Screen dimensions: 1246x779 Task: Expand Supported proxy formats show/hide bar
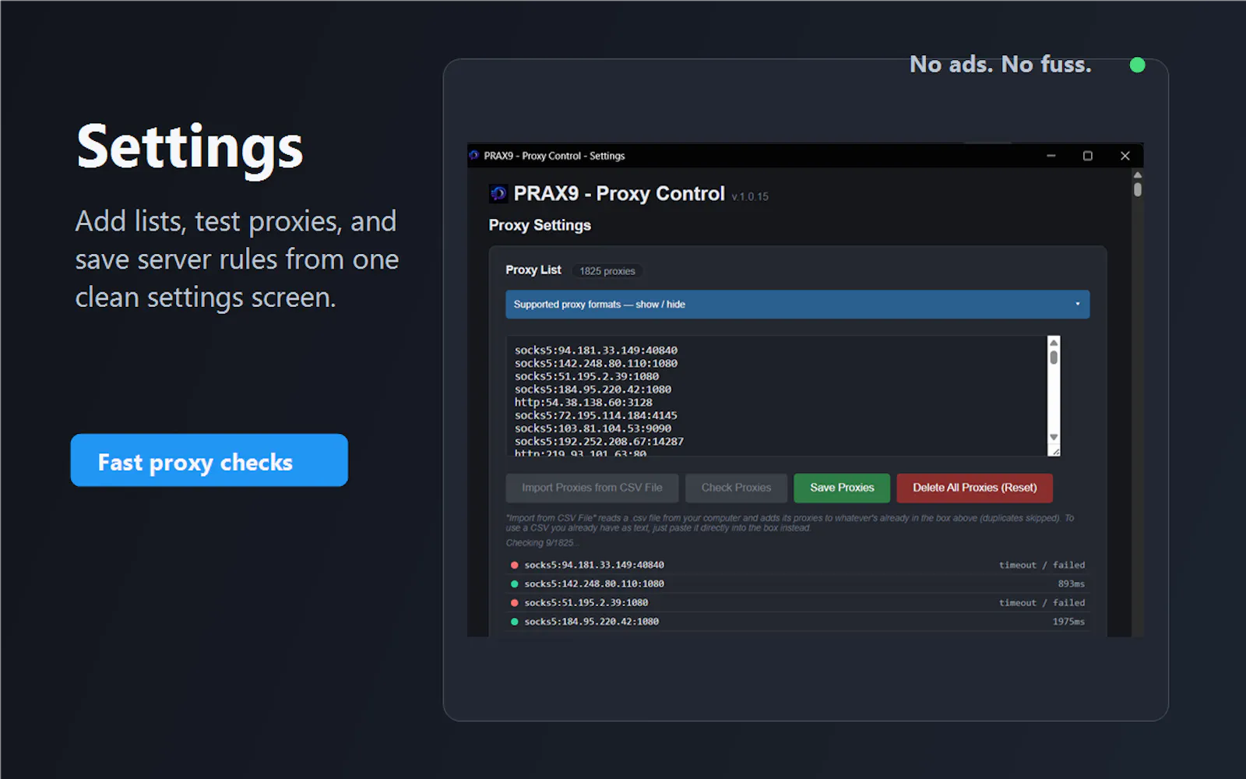click(797, 305)
